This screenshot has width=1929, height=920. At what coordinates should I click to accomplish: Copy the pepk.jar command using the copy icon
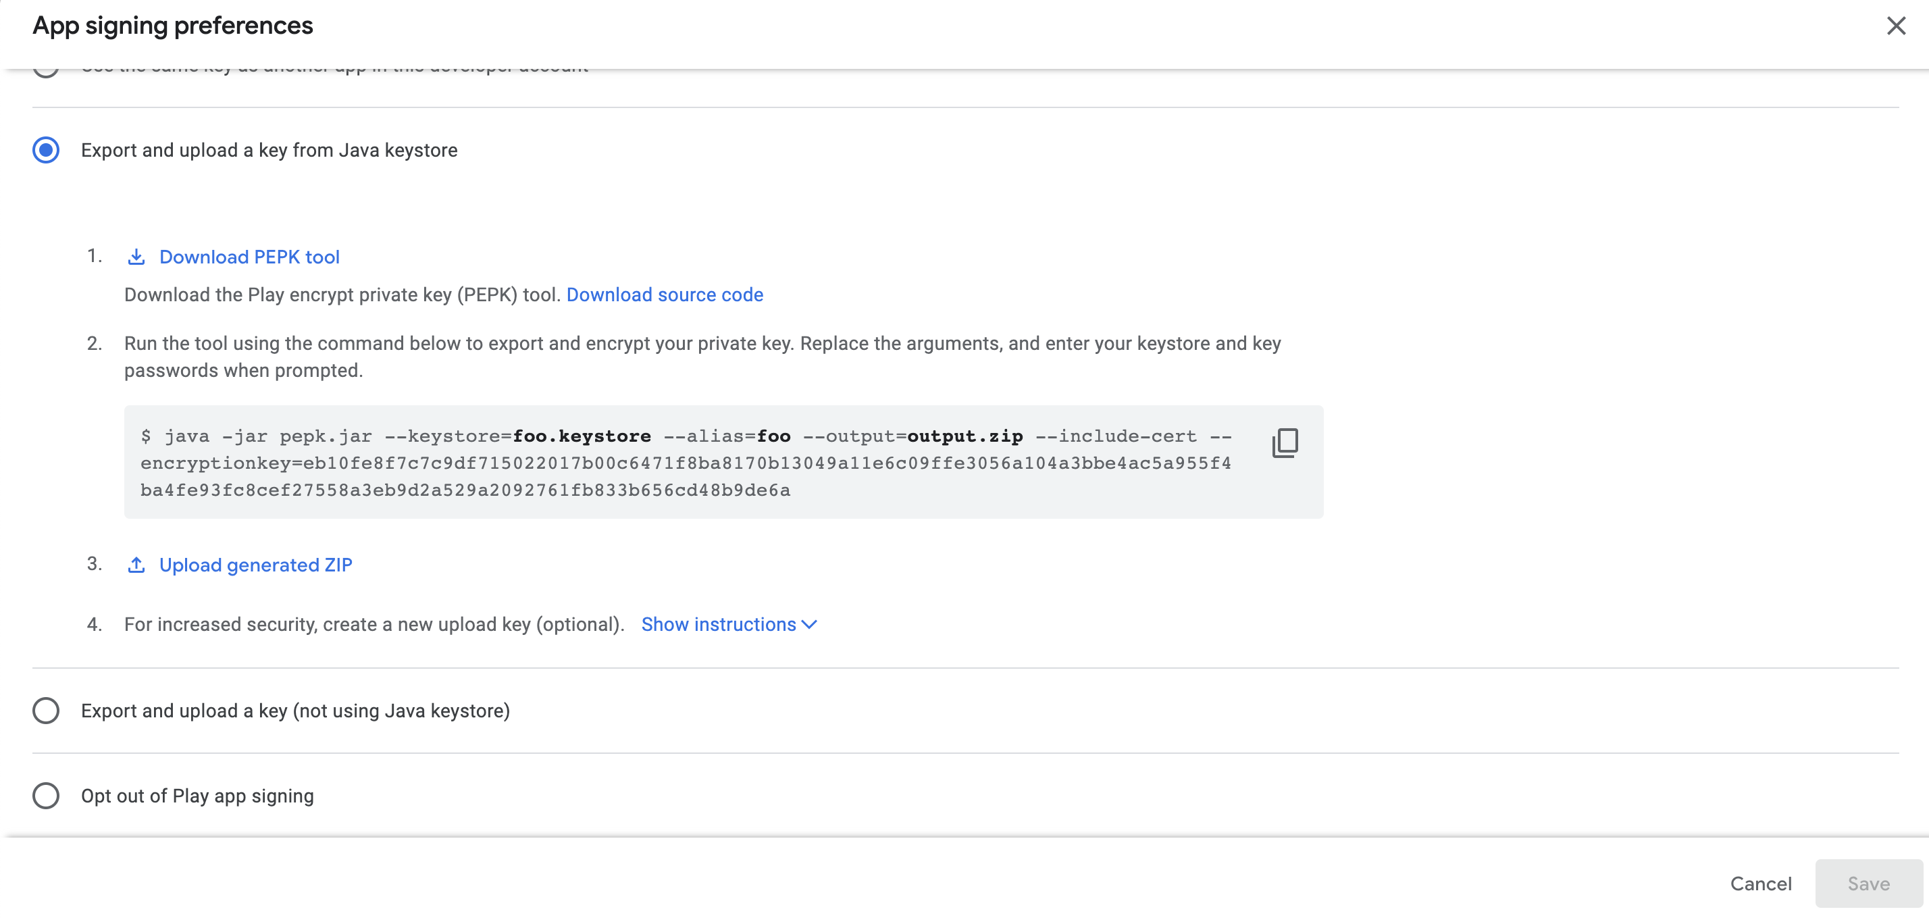(1286, 442)
